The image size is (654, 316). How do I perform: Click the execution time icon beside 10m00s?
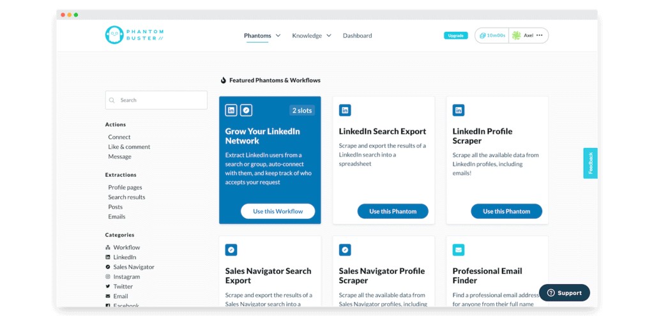tap(483, 36)
